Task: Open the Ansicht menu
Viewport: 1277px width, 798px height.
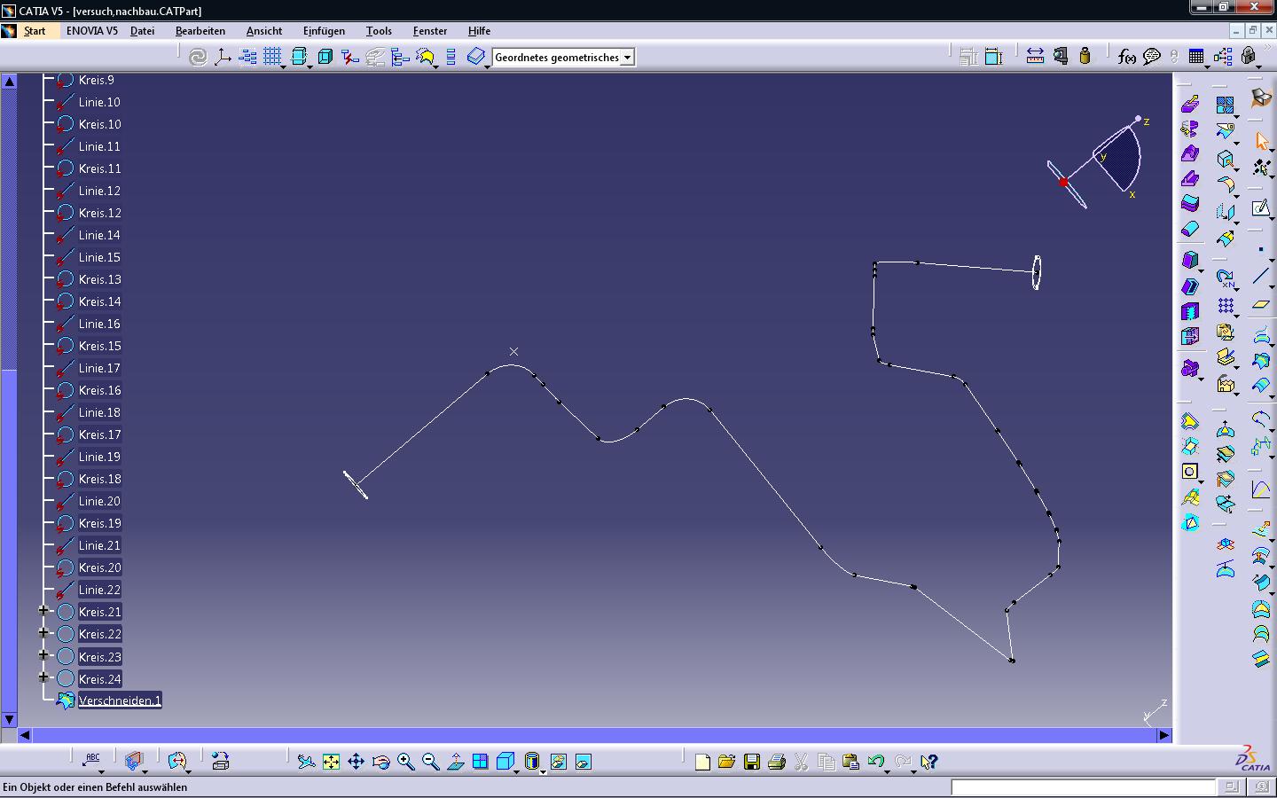Action: click(264, 31)
